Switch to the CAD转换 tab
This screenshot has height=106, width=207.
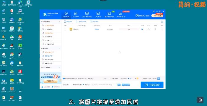[x=98, y=15]
